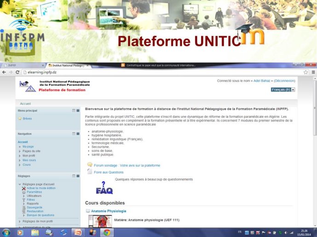
Task: Click the browser forward arrow
Action: [11, 72]
